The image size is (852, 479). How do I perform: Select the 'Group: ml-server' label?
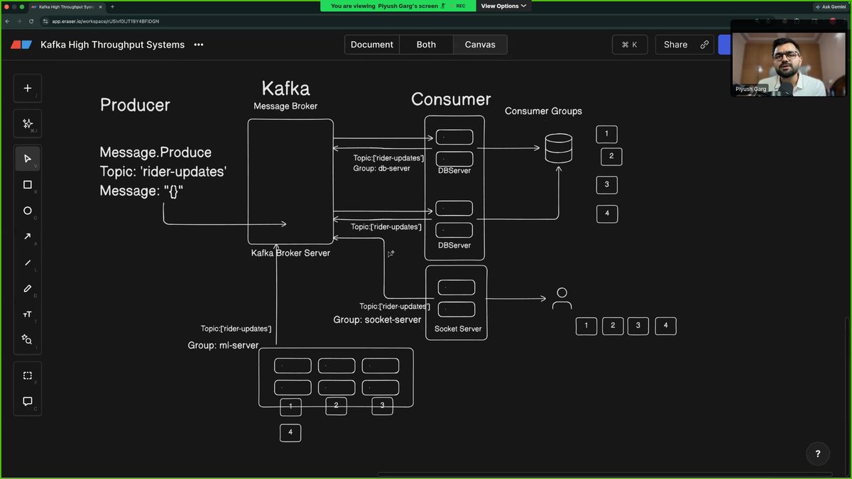(223, 346)
